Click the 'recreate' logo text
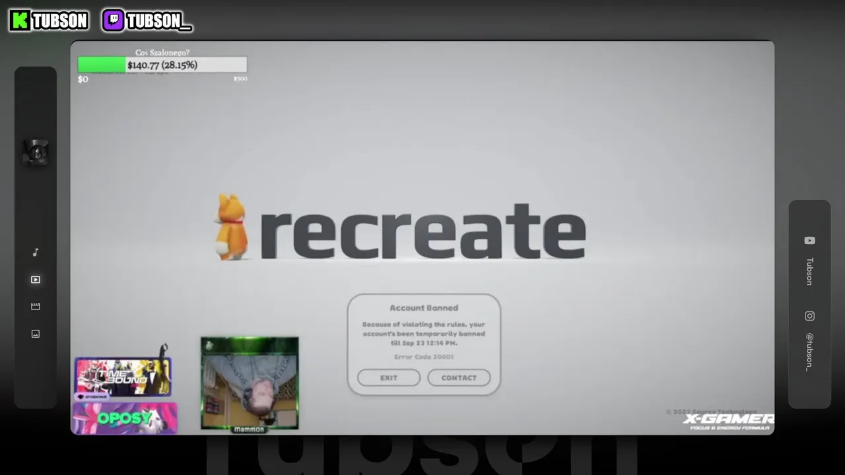The width and height of the screenshot is (845, 475). 422,230
